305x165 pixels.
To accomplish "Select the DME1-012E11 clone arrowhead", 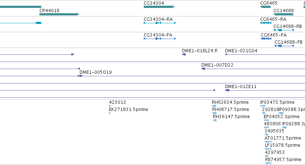I will pos(227,90).
